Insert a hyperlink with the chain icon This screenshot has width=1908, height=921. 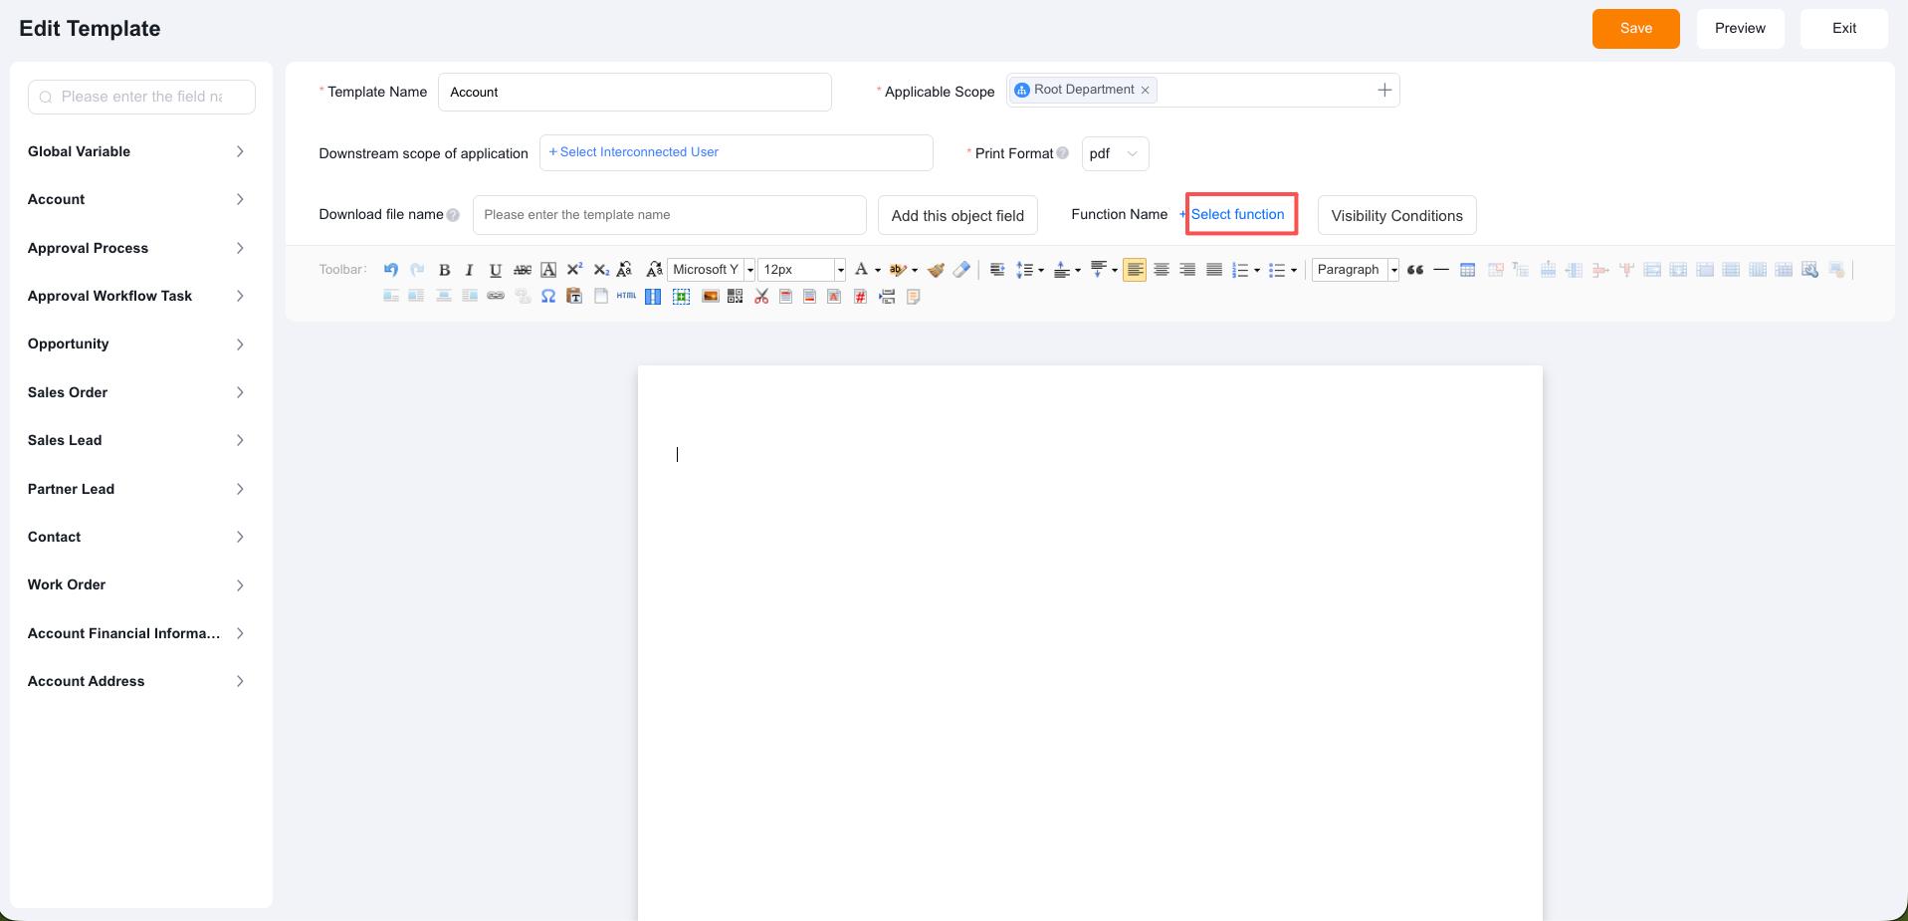point(496,297)
